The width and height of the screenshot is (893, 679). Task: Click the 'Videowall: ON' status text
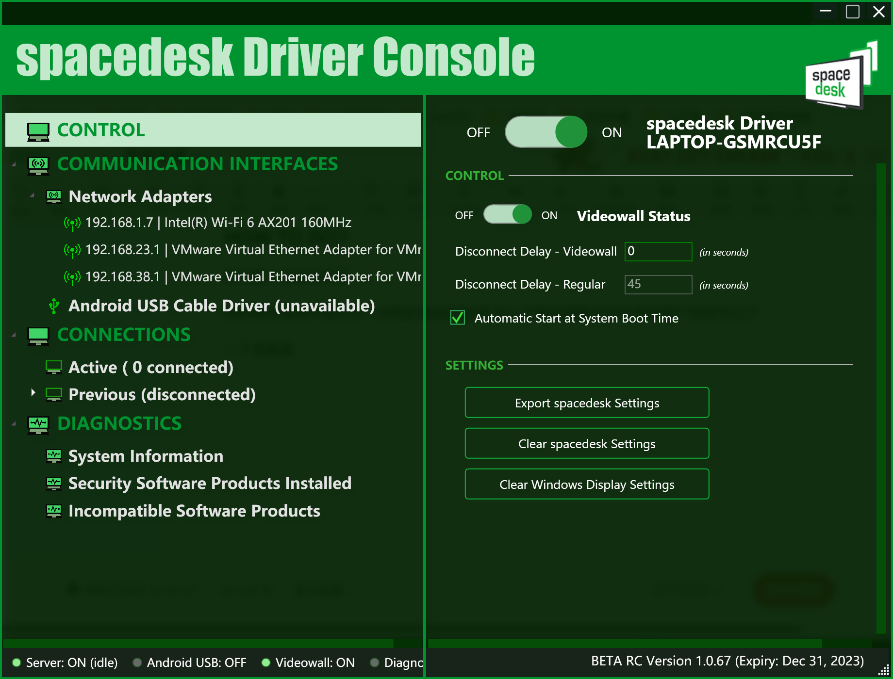click(315, 663)
